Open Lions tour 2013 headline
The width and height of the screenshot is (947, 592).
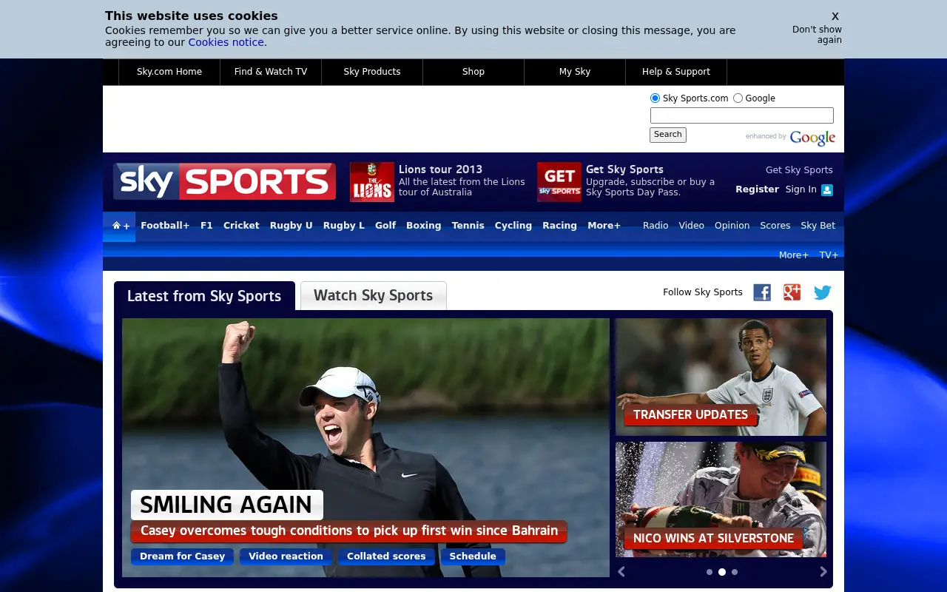pos(440,169)
